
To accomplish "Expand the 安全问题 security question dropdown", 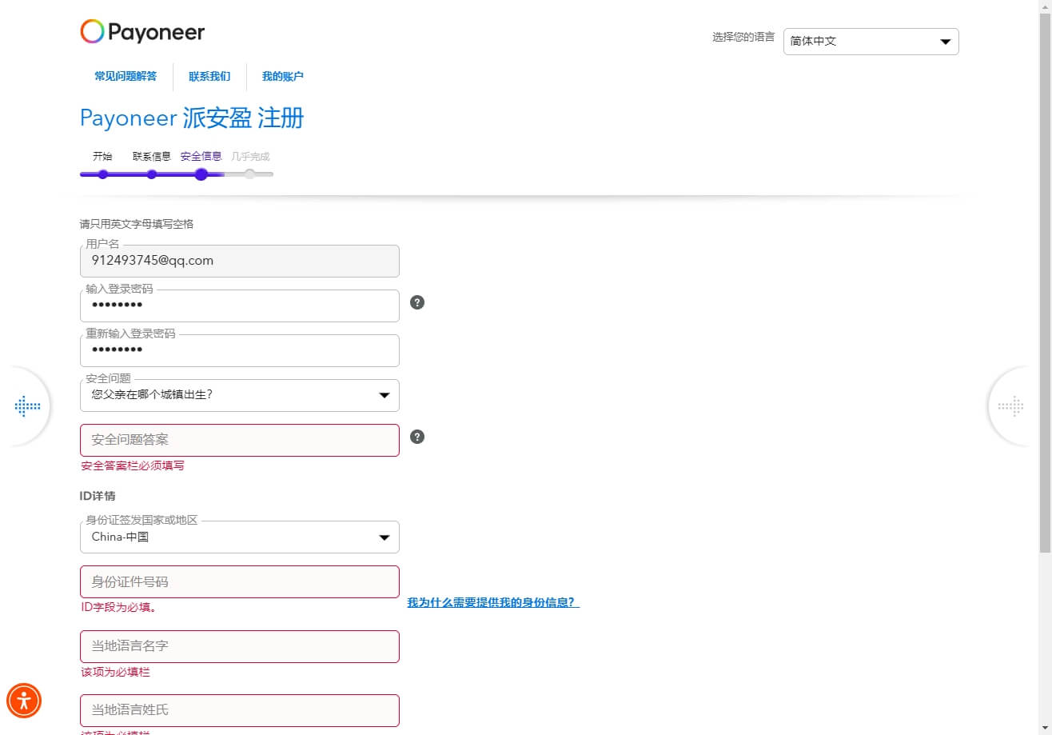I will (x=240, y=395).
